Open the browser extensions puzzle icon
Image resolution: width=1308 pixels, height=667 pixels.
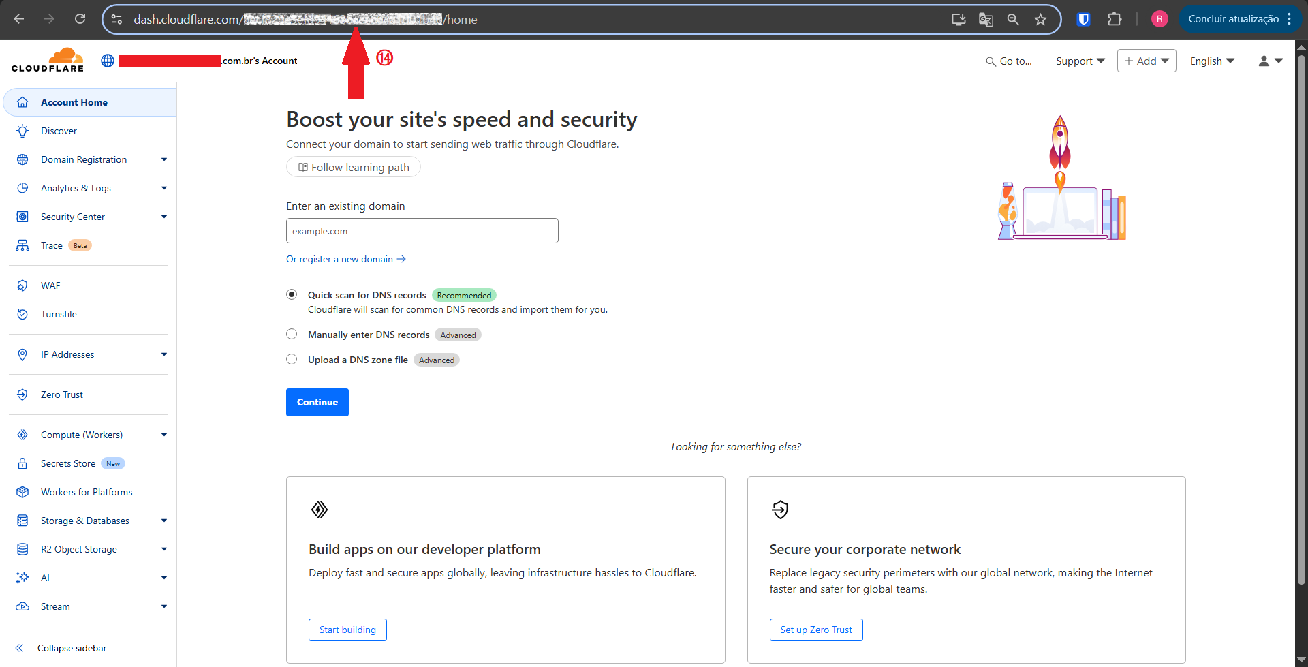1115,19
